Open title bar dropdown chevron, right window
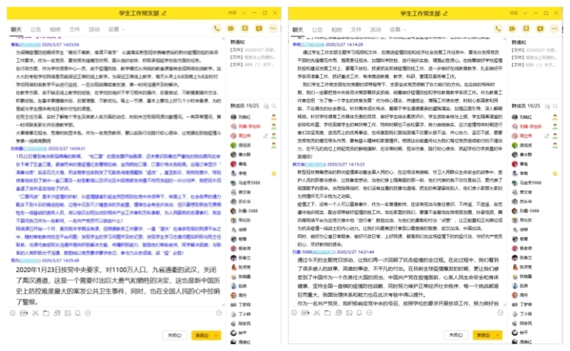Image resolution: width=570 pixels, height=351 pixels. (525, 13)
